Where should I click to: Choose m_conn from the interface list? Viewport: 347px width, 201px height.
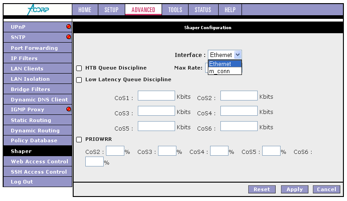pyautogui.click(x=224, y=71)
